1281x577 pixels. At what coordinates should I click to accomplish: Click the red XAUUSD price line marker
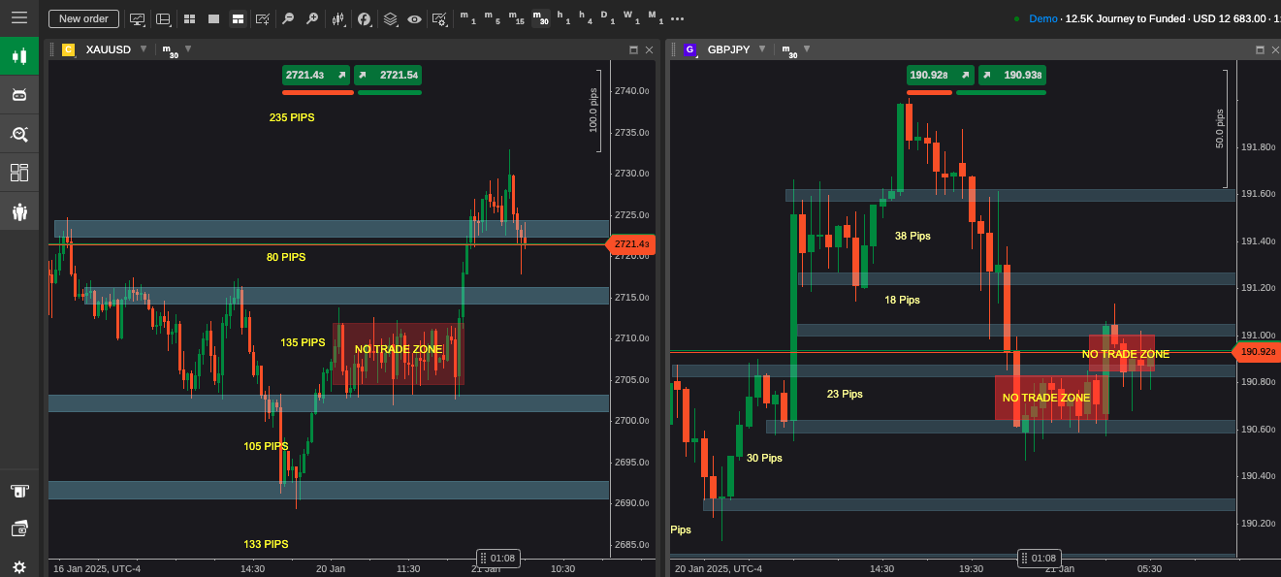630,244
